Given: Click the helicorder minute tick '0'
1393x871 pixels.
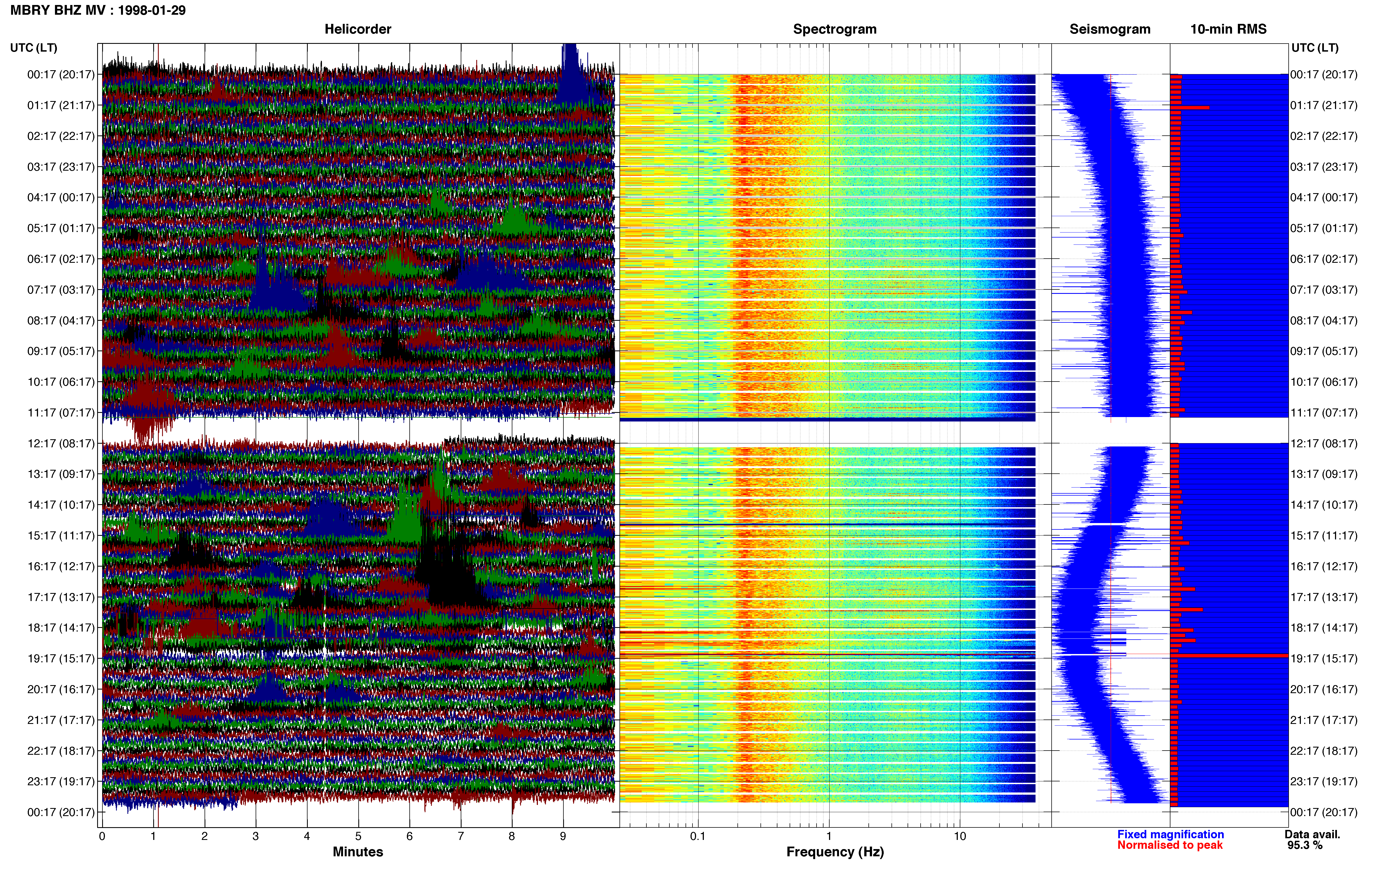Looking at the screenshot, I should [x=102, y=836].
